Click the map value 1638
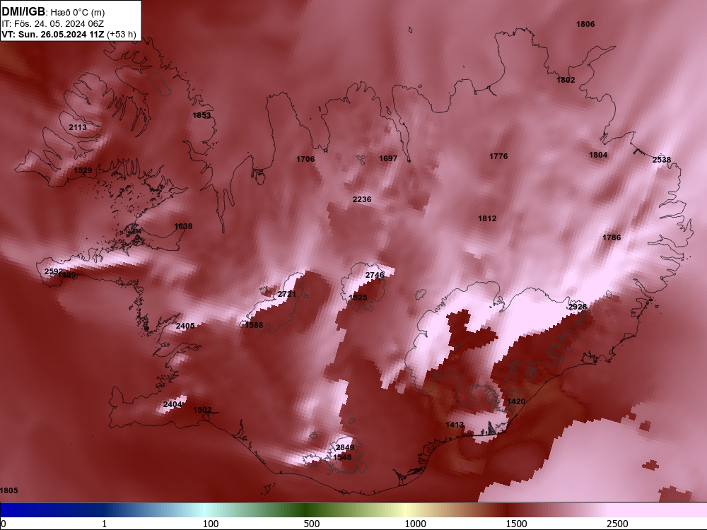This screenshot has width=707, height=530. point(183,226)
